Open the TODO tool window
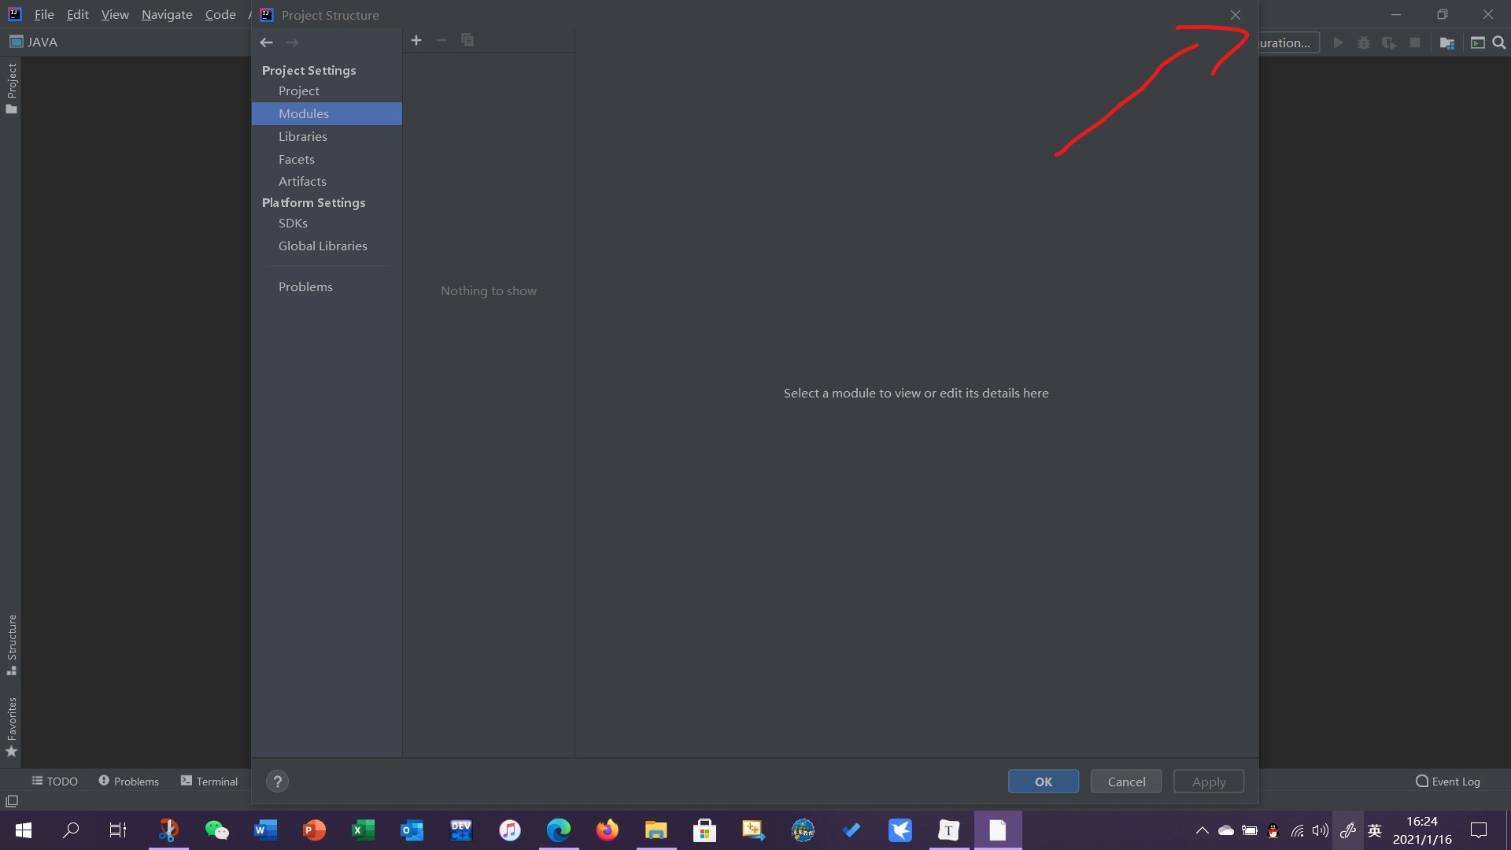This screenshot has height=850, width=1511. point(55,782)
